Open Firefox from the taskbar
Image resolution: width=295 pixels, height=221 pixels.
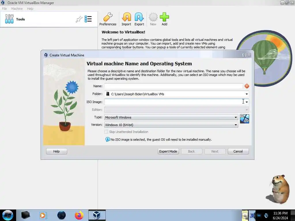coord(79,215)
